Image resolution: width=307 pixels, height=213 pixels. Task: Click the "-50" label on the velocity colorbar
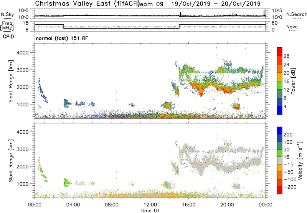click(x=288, y=172)
